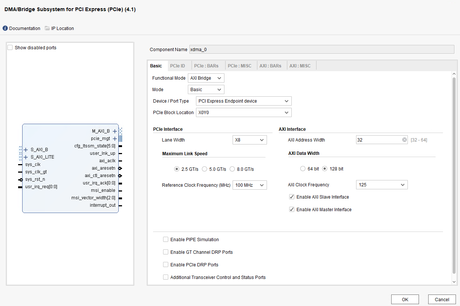
Task: Open the Device / Port Type dropdown
Action: point(243,101)
